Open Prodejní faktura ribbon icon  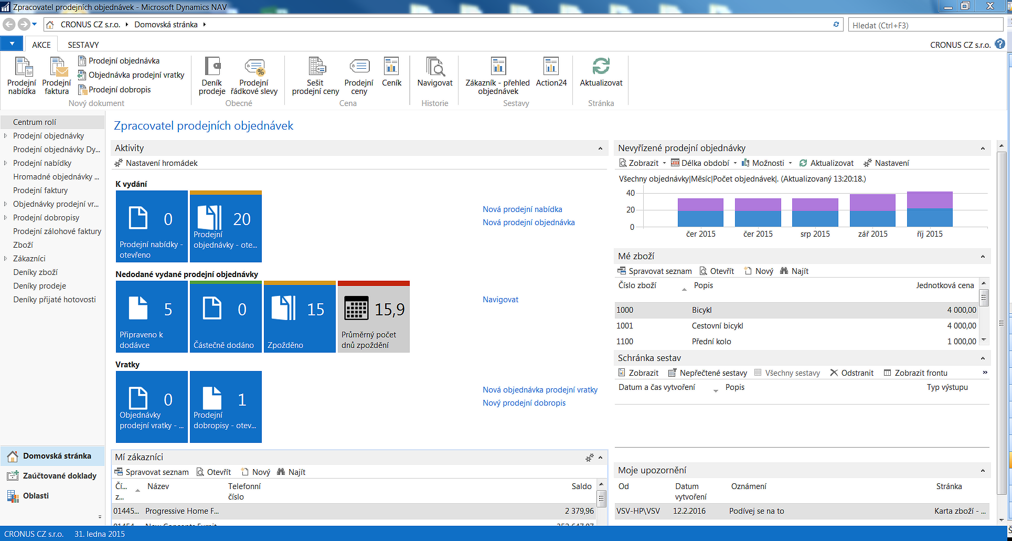click(57, 76)
